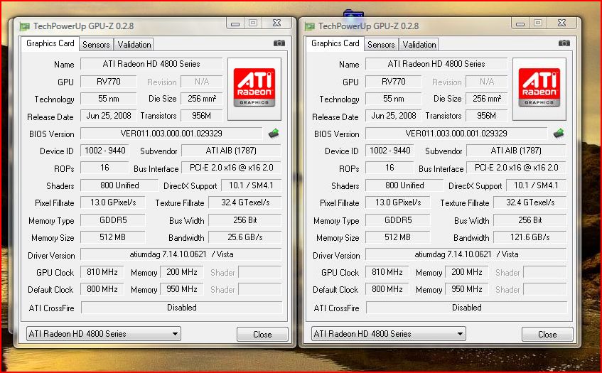602x373 pixels.
Task: Click the ATI CrossFire Disabled field in right window
Action: (x=466, y=308)
